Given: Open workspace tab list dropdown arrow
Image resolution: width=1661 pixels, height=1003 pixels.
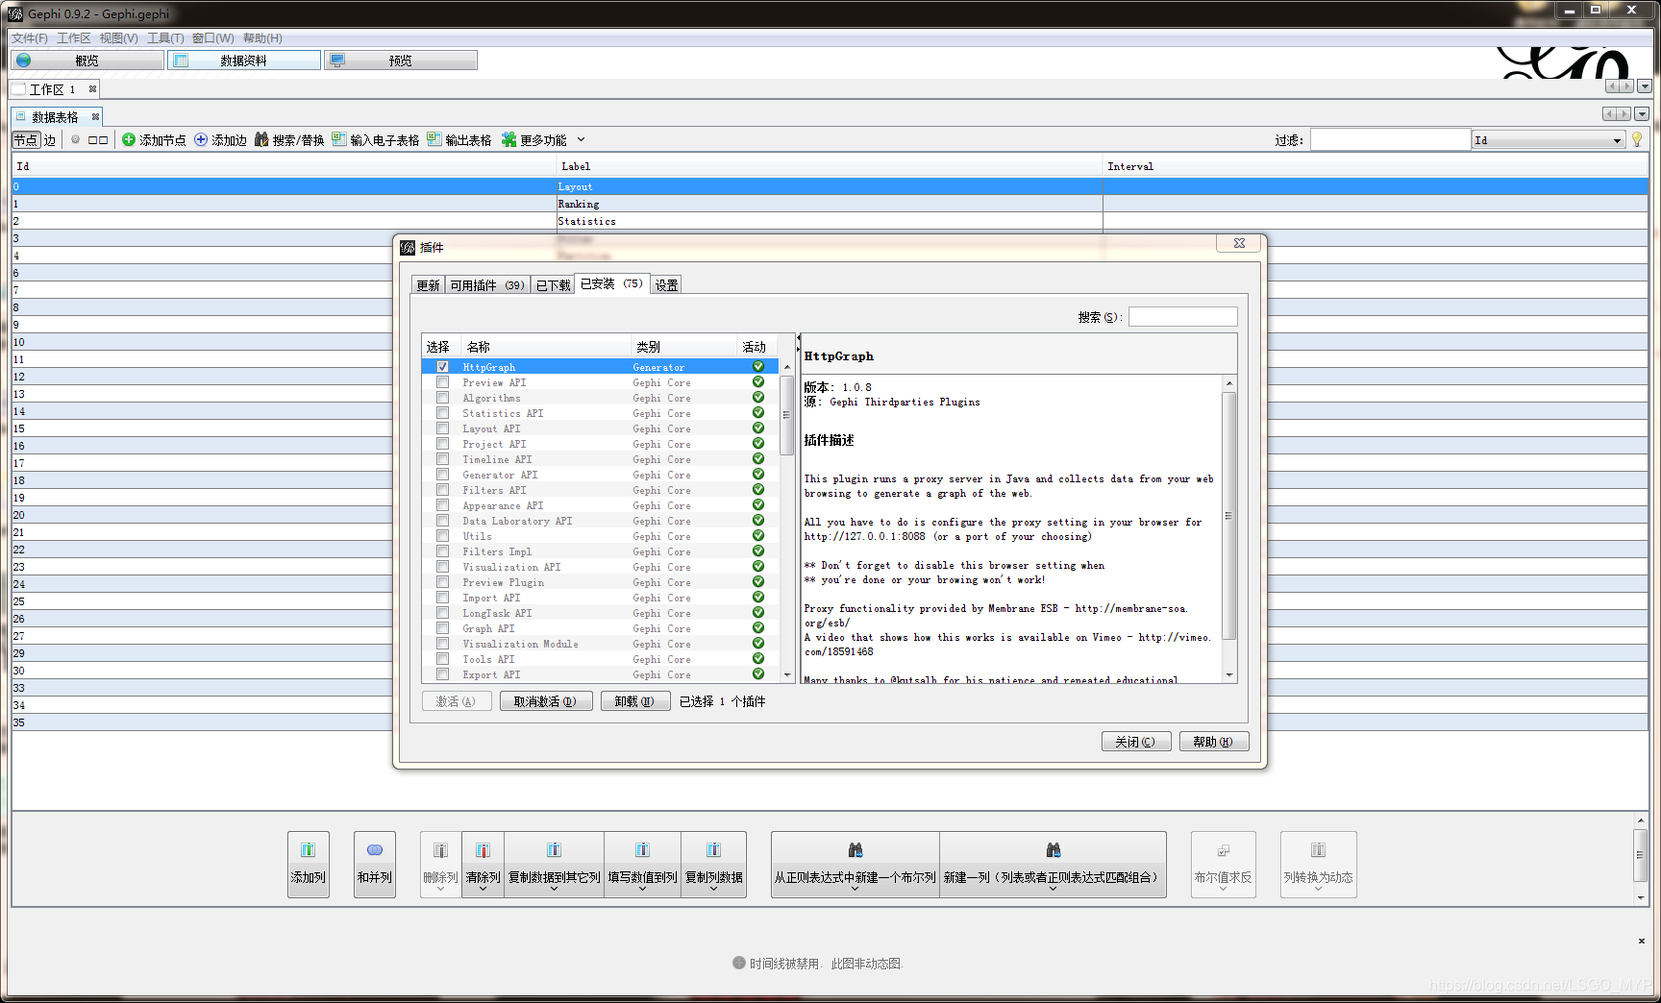Looking at the screenshot, I should click(x=1645, y=86).
